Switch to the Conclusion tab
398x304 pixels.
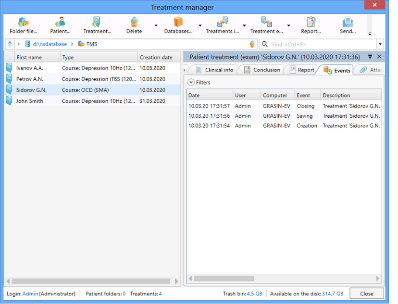262,70
